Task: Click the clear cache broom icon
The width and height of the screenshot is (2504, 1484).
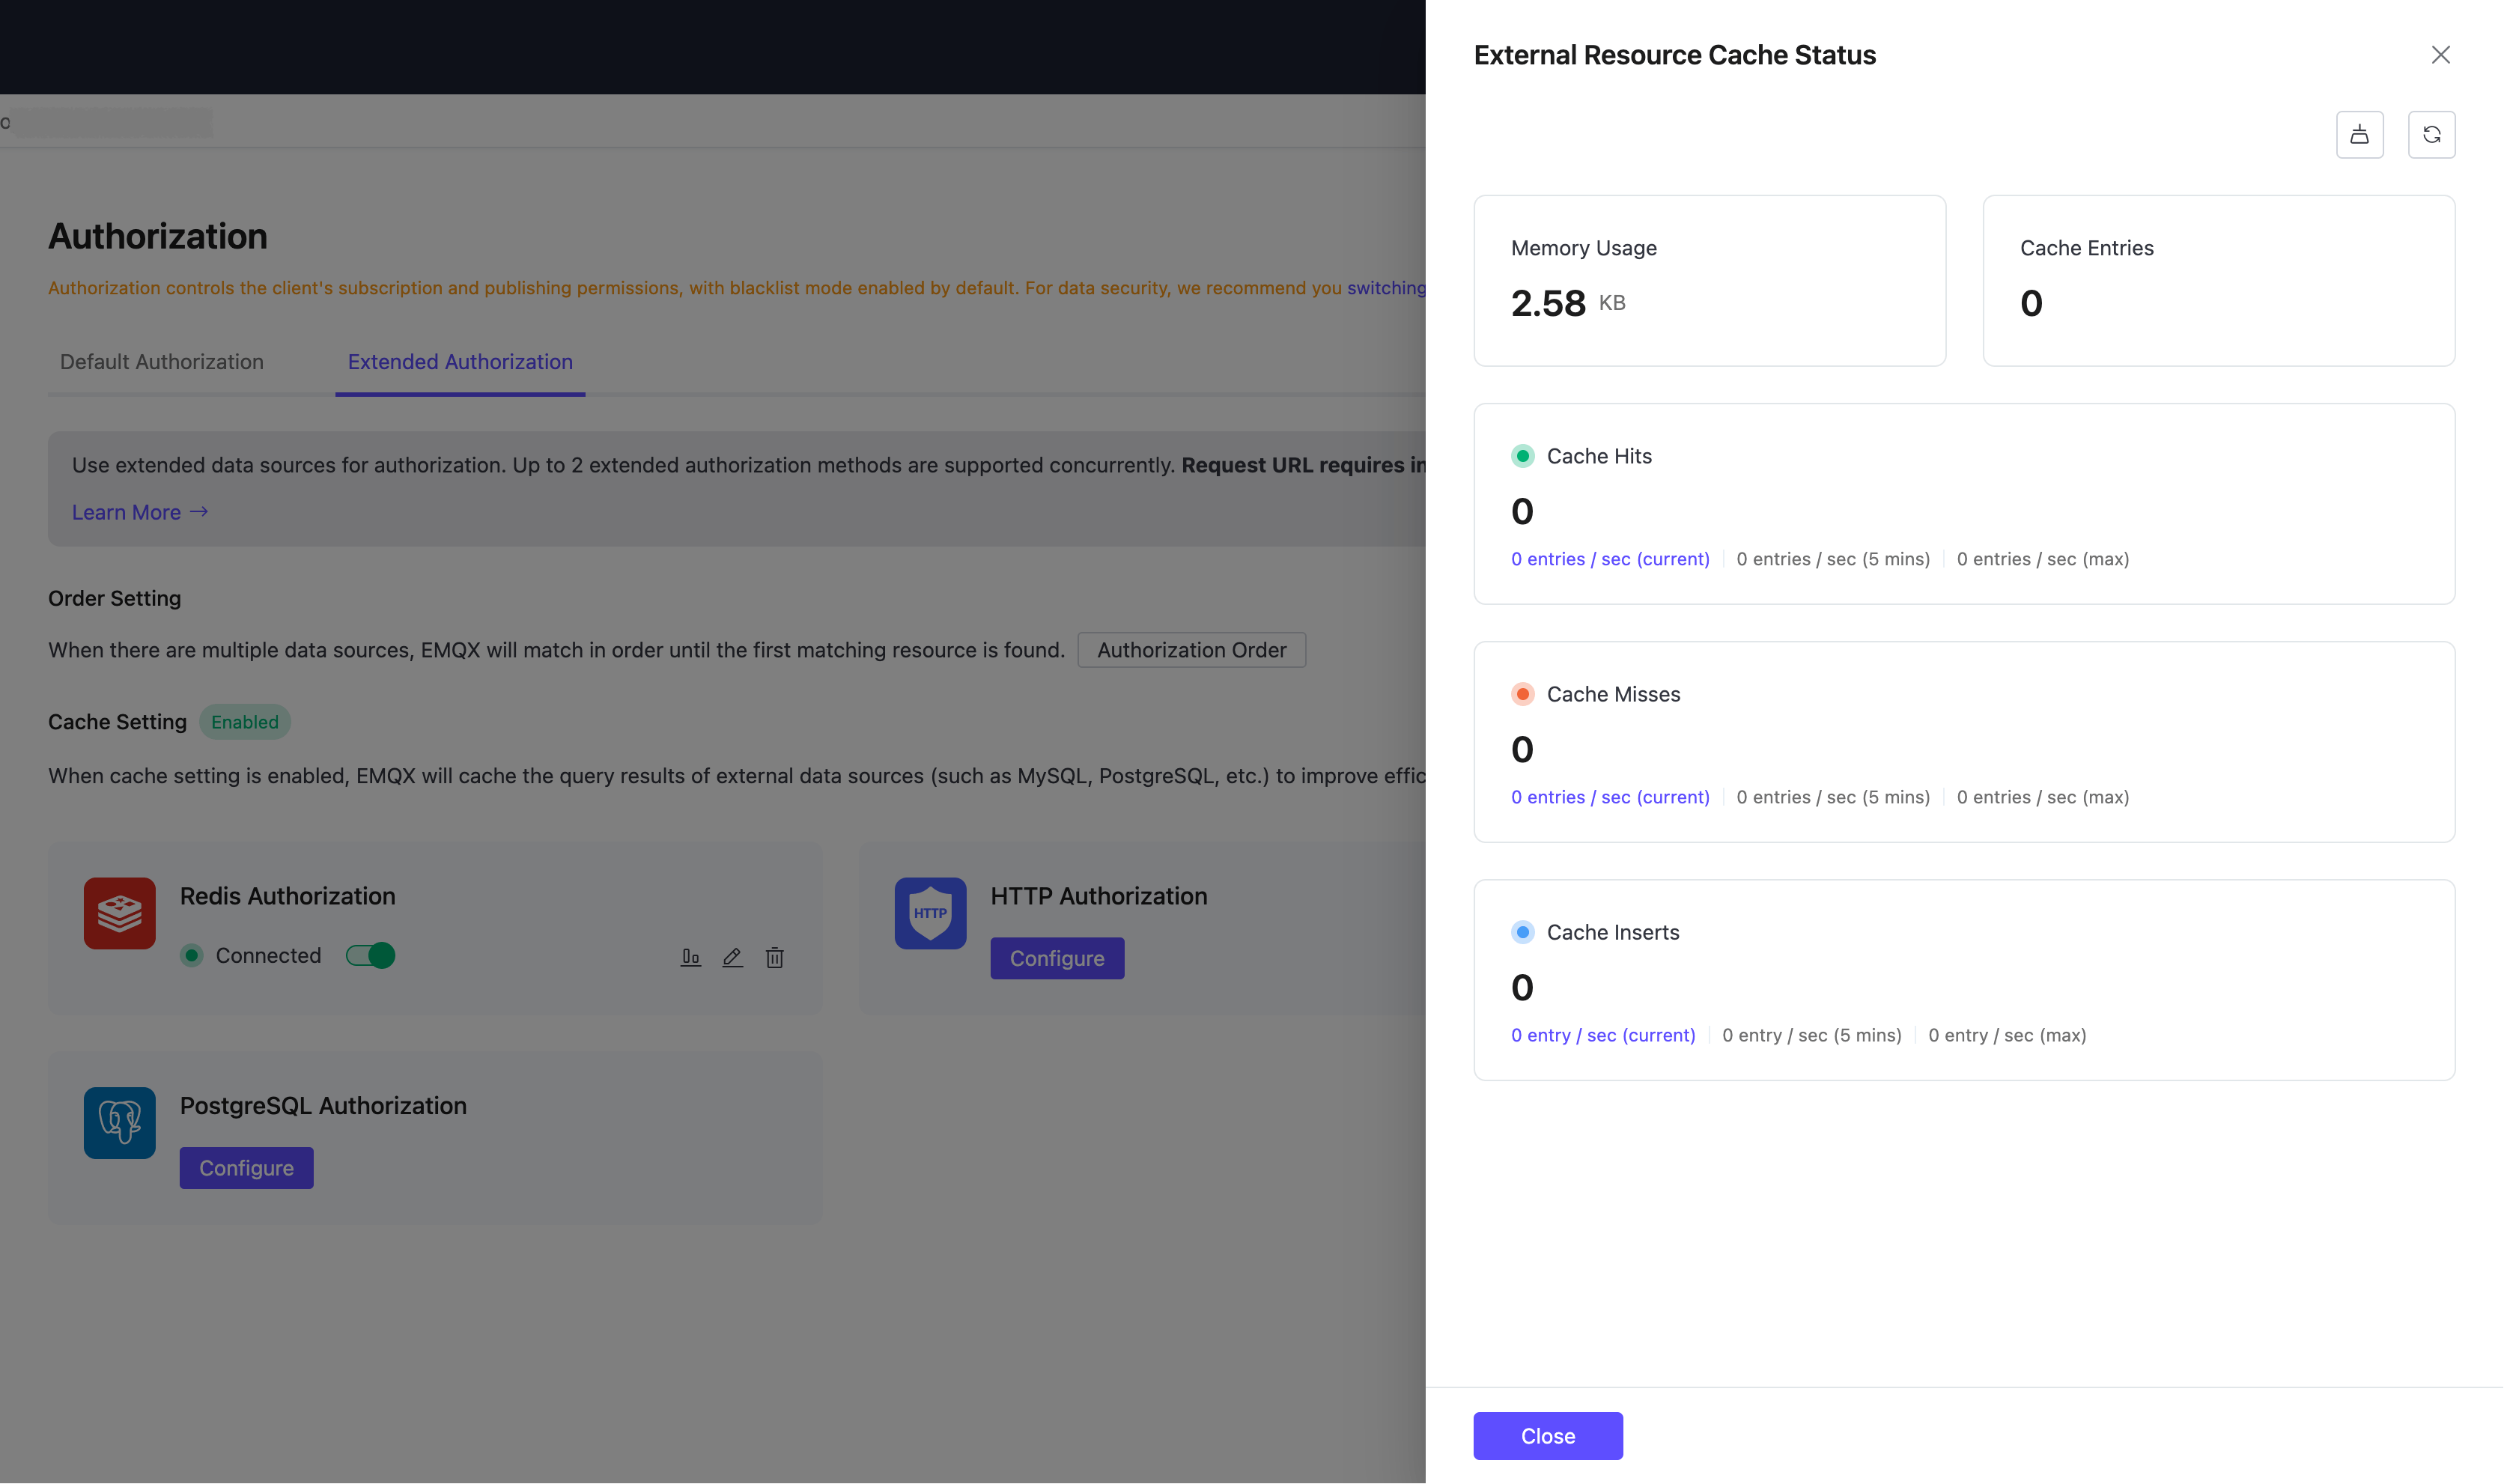Action: 2359,135
